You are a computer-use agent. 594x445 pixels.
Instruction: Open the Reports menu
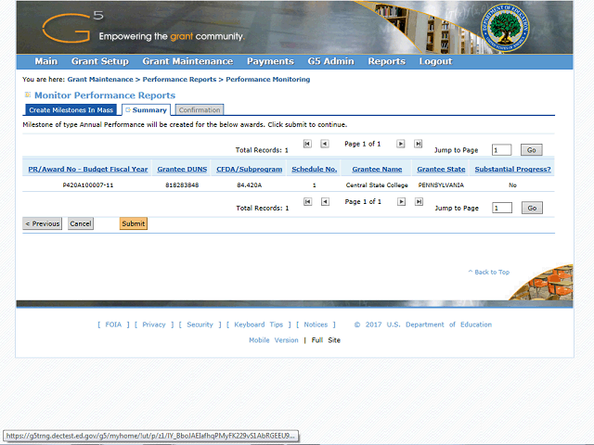pyautogui.click(x=387, y=61)
